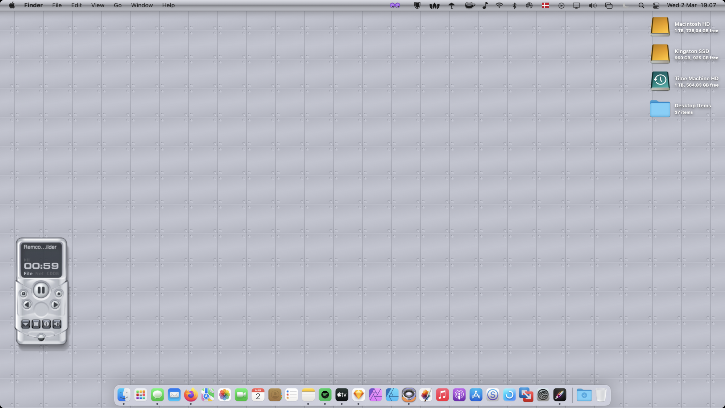Image resolution: width=725 pixels, height=408 pixels.
Task: Open the Danish flag input source menu
Action: point(545,5)
